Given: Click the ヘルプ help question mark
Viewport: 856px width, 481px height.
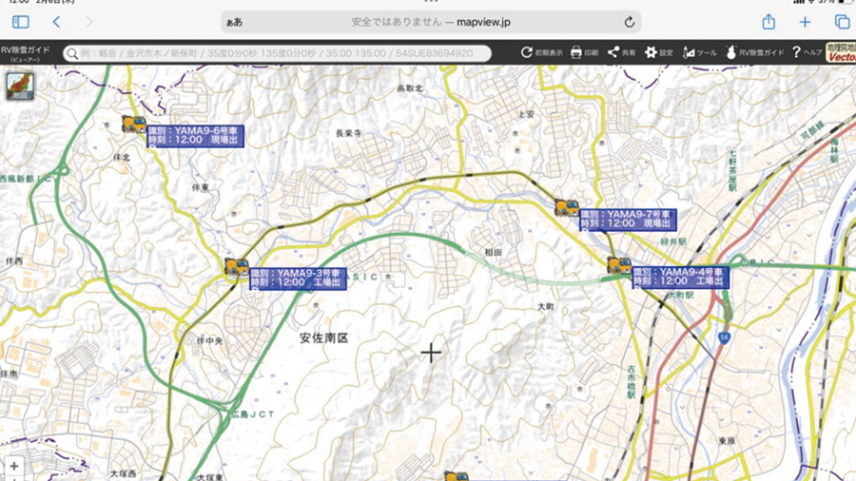Looking at the screenshot, I should [x=796, y=52].
